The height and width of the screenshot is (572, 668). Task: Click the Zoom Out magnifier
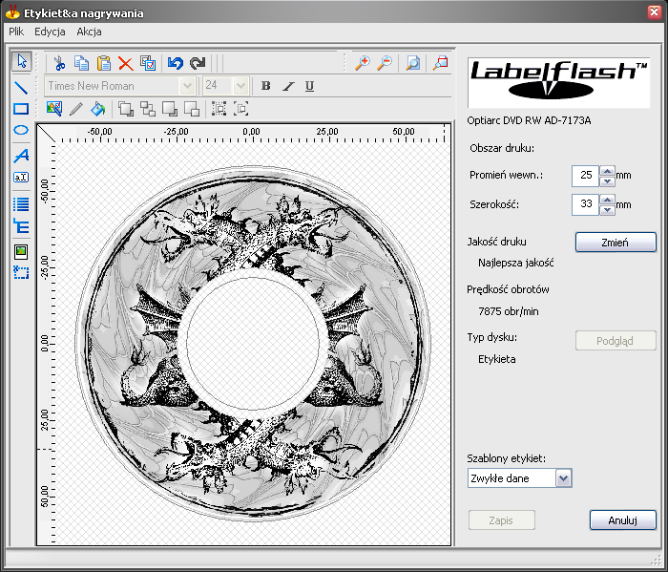385,63
